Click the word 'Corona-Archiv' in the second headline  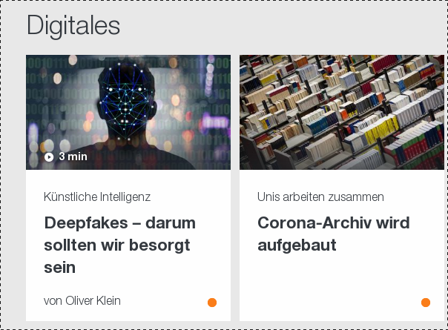click(x=314, y=223)
